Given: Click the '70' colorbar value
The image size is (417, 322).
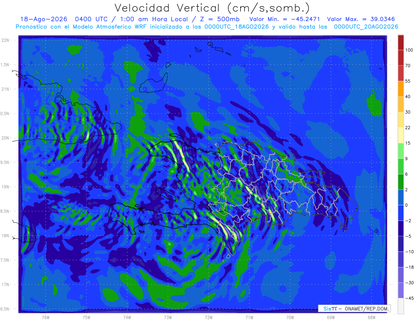Looking at the screenshot, I should 408,65.
